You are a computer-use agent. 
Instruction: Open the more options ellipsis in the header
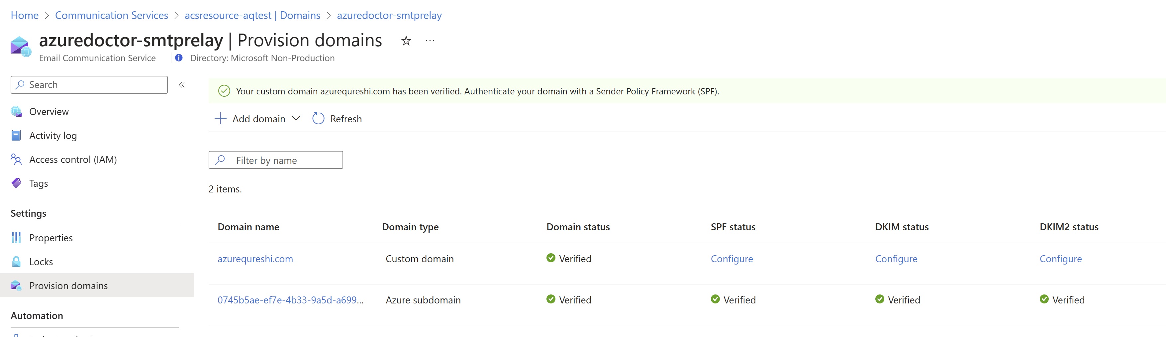point(430,41)
